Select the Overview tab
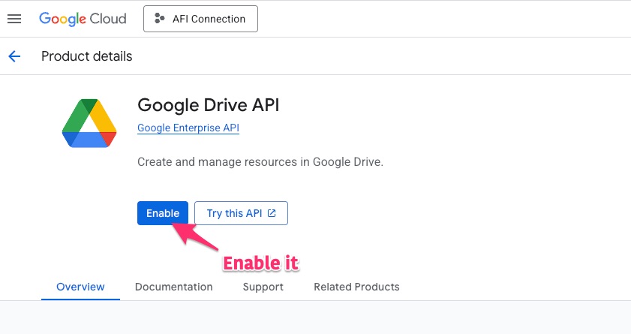Image resolution: width=631 pixels, height=334 pixels. point(80,287)
